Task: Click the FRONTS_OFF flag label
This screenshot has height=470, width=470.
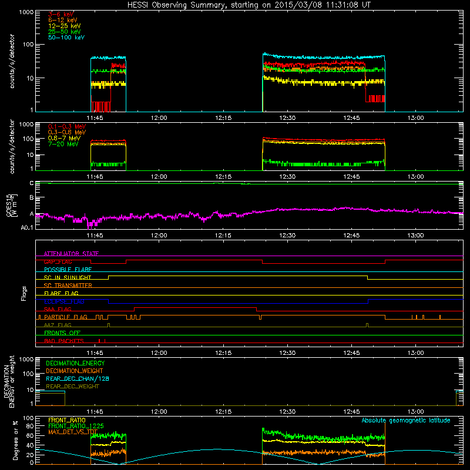Action: 62,333
